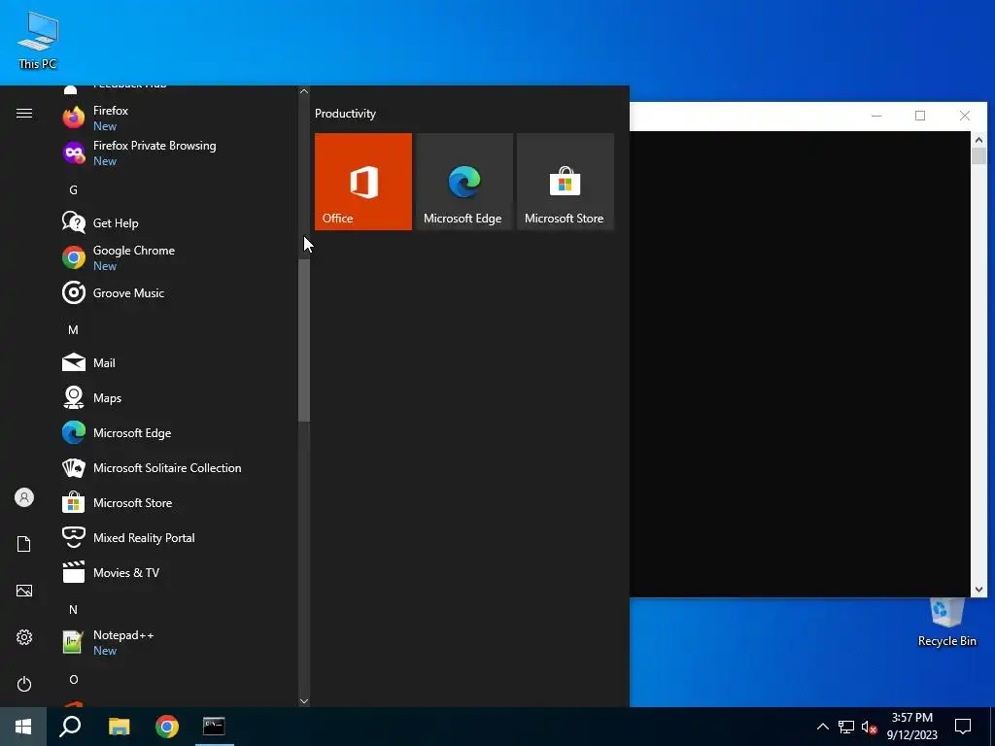The image size is (995, 746).
Task: Open the Mail app
Action: click(178, 363)
